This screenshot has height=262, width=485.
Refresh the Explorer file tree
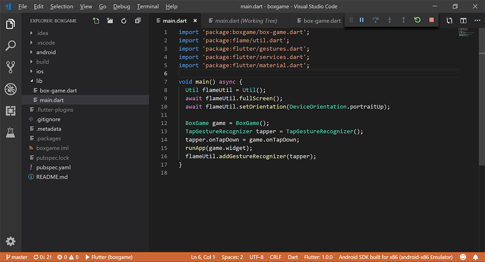tap(124, 21)
